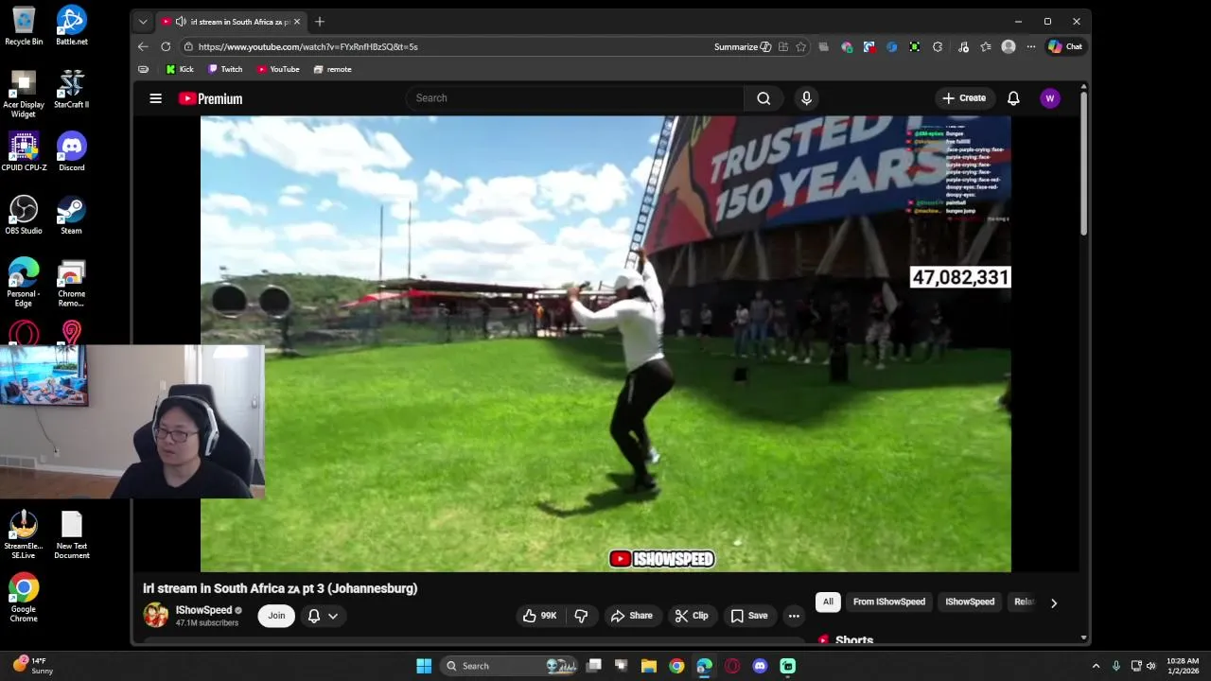Open the Recycle Bin
1211x681 pixels.
(x=24, y=26)
